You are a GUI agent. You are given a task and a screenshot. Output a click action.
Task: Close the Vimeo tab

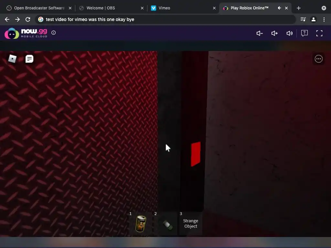(x=214, y=8)
